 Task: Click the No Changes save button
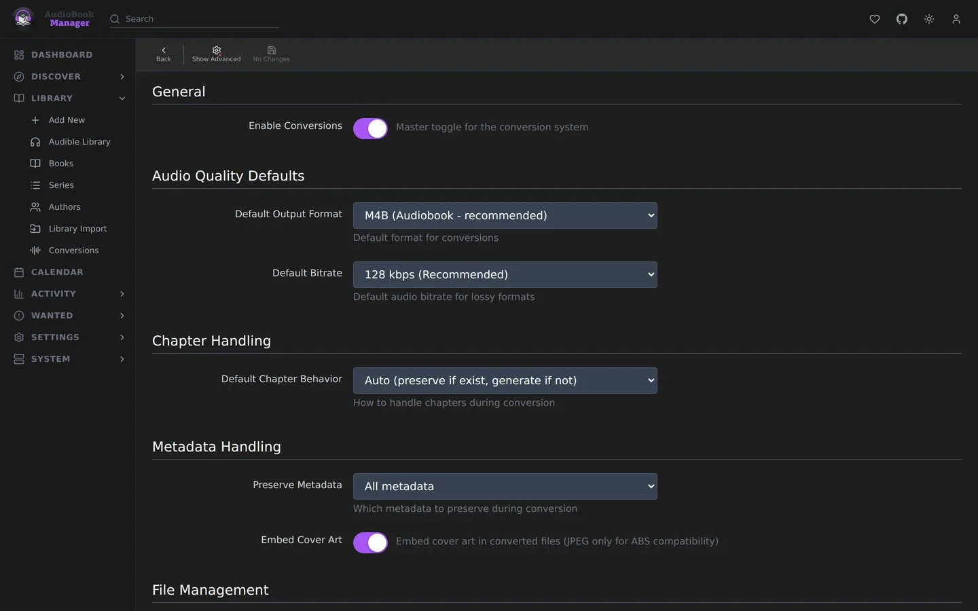272,54
